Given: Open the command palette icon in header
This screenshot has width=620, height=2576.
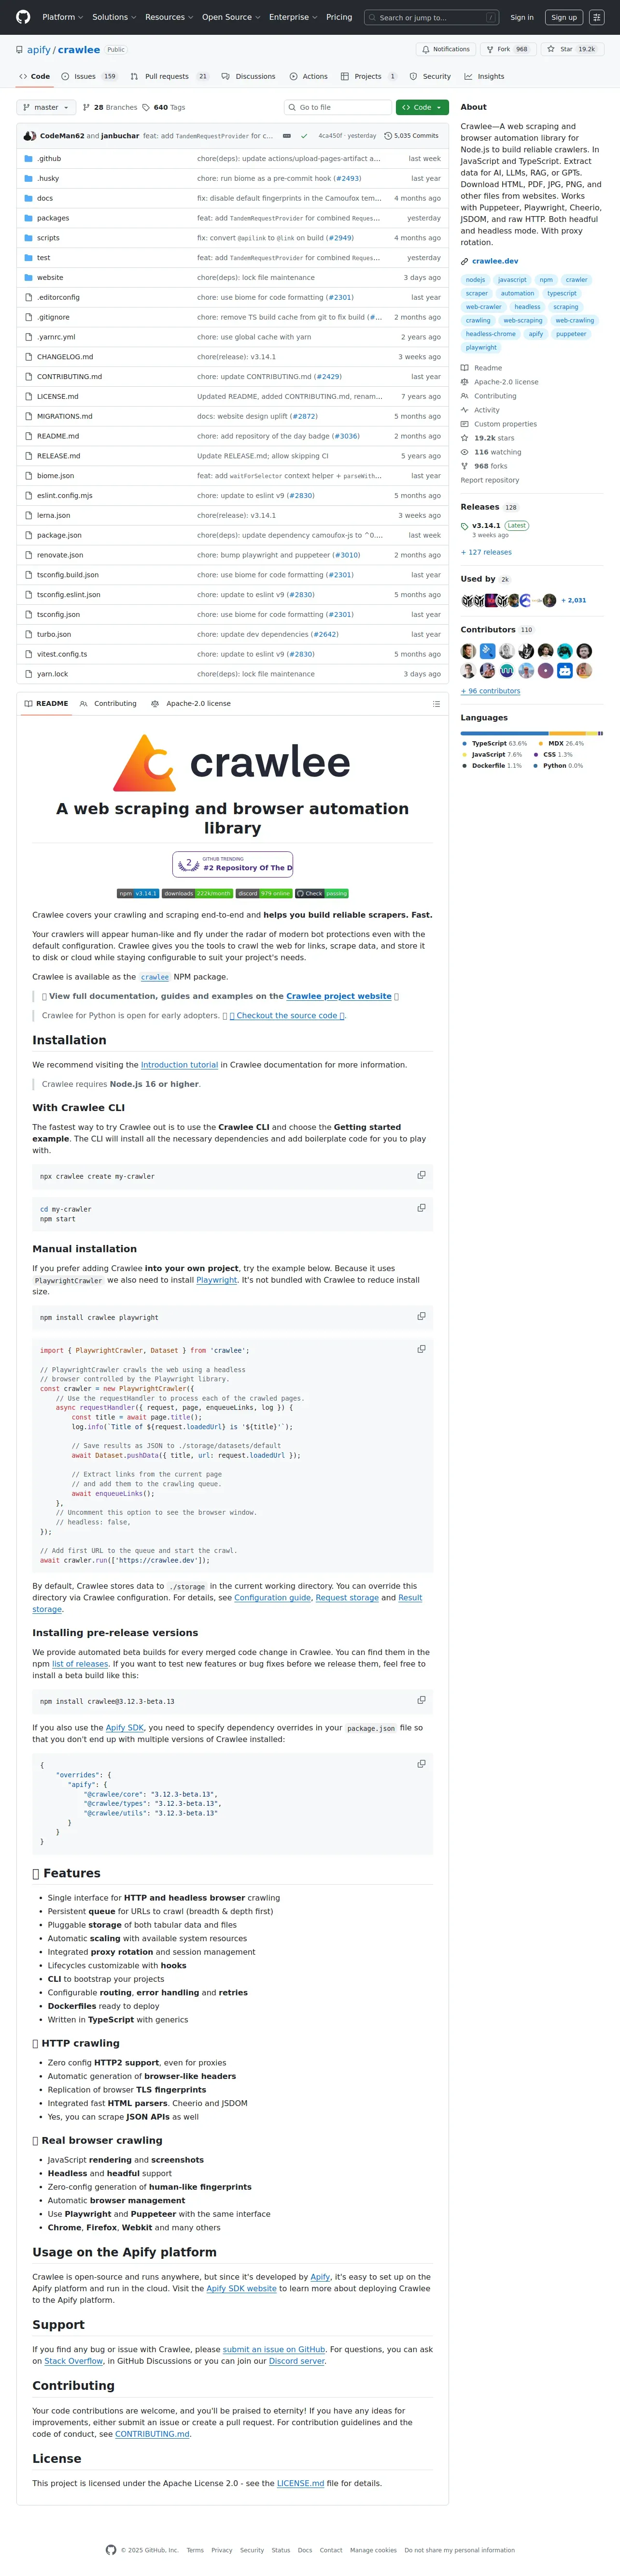Looking at the screenshot, I should point(596,17).
